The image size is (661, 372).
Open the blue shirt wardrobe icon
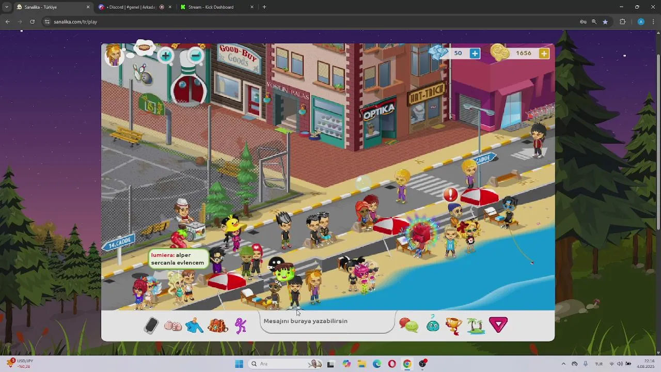195,326
